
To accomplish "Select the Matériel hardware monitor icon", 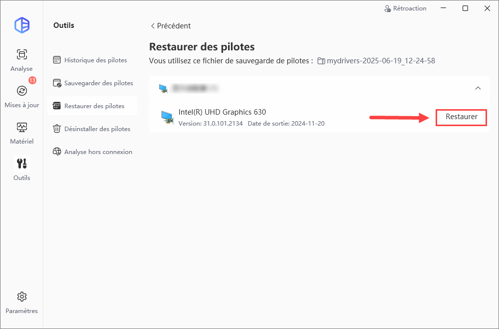I will coord(21,128).
